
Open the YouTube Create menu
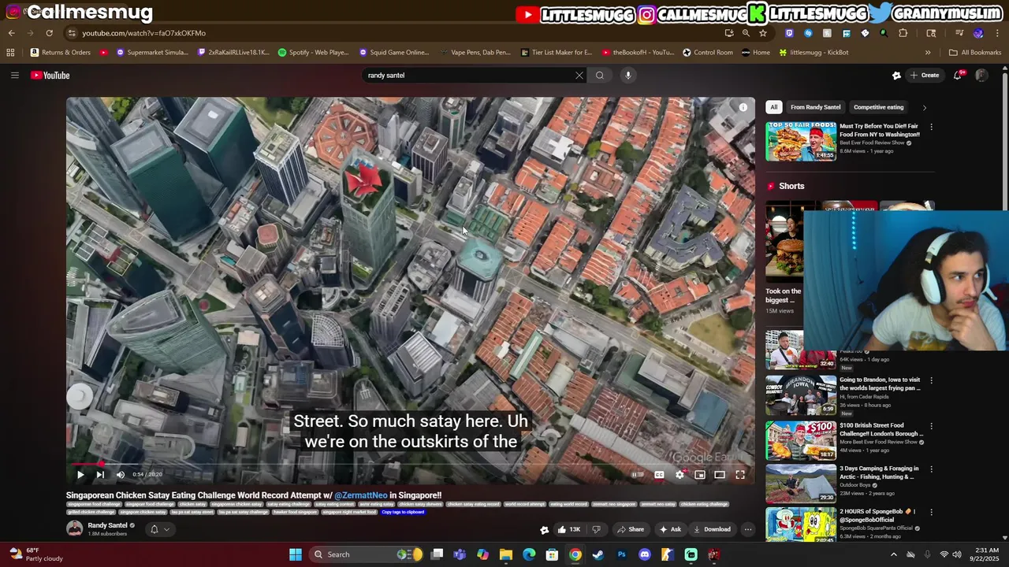pos(924,76)
